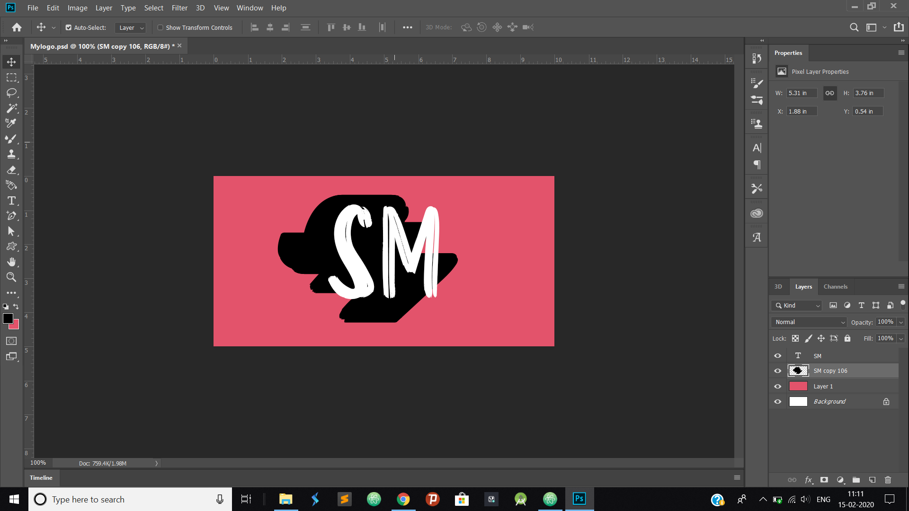Select the Magic Wand tool
This screenshot has height=511, width=909.
pos(11,108)
